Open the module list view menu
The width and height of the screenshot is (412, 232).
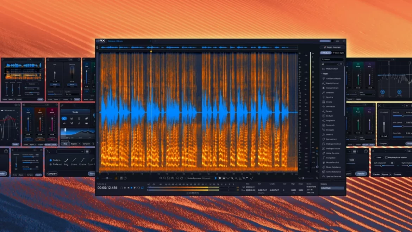[x=341, y=64]
